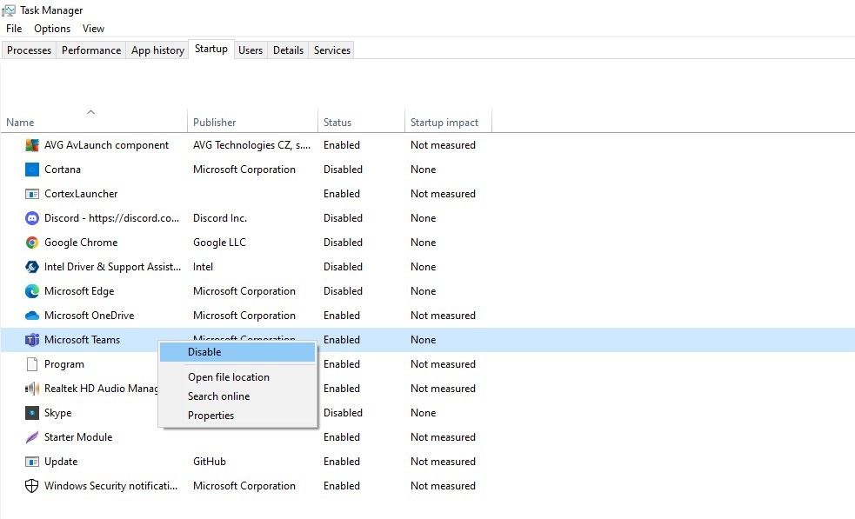Screen dimensions: 855x519
Task: Click the Skype icon
Action: pyautogui.click(x=32, y=413)
